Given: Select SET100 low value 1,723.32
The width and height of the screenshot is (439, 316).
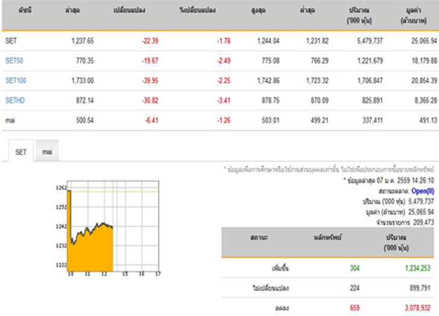Looking at the screenshot, I should click(x=317, y=80).
